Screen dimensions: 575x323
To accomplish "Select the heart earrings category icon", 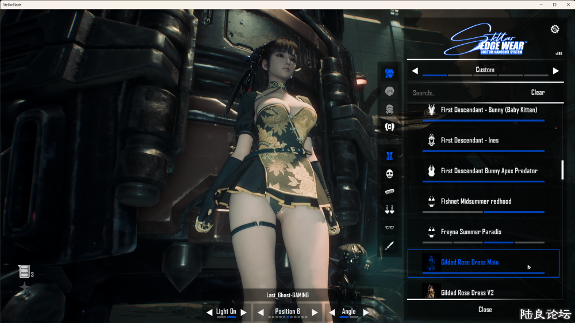I will click(389, 209).
